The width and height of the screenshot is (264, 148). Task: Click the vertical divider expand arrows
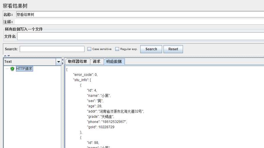(63, 62)
